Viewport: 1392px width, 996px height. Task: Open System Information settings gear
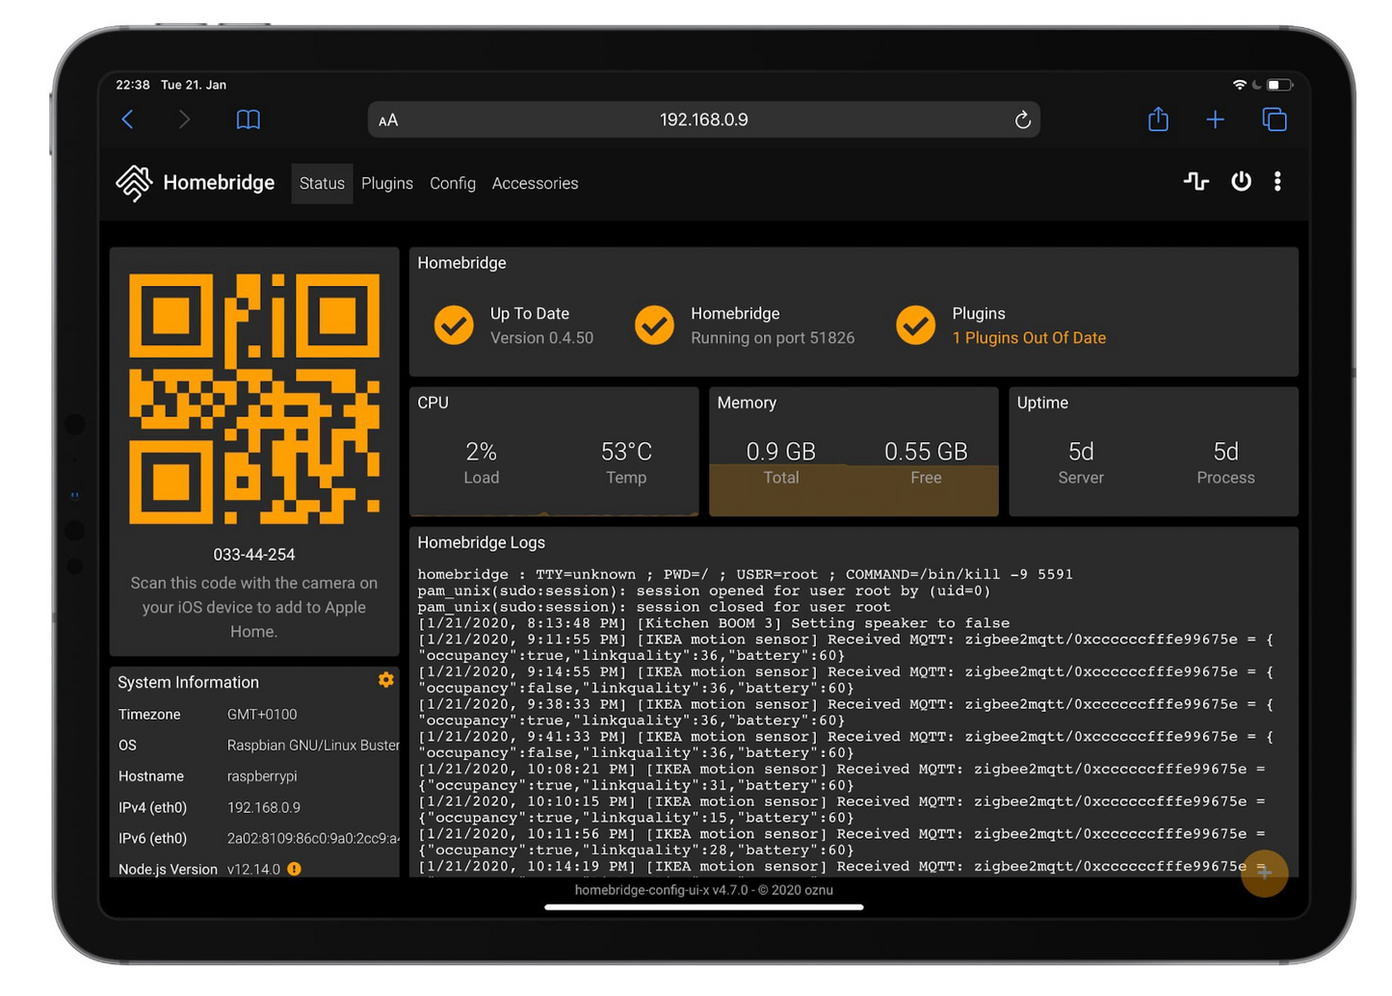(x=385, y=680)
